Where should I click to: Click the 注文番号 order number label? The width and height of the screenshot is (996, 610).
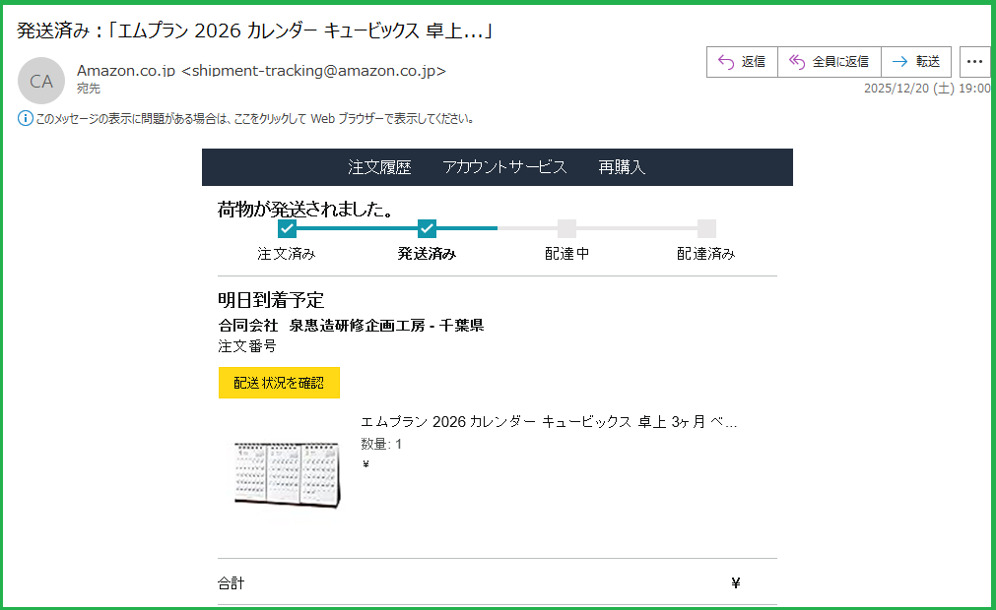click(x=247, y=346)
